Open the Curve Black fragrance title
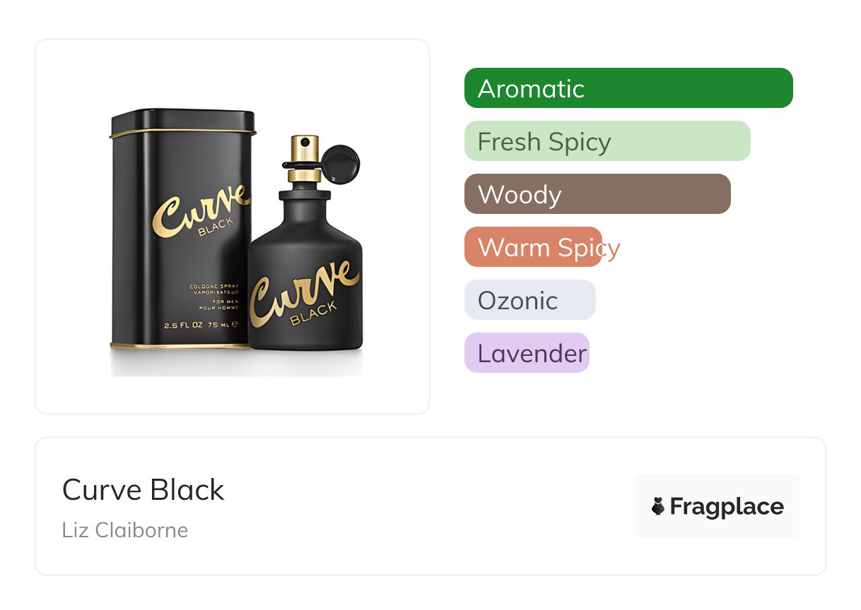The width and height of the screenshot is (861, 610). point(143,490)
